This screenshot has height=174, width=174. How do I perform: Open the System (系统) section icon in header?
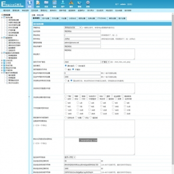pos(30,4)
